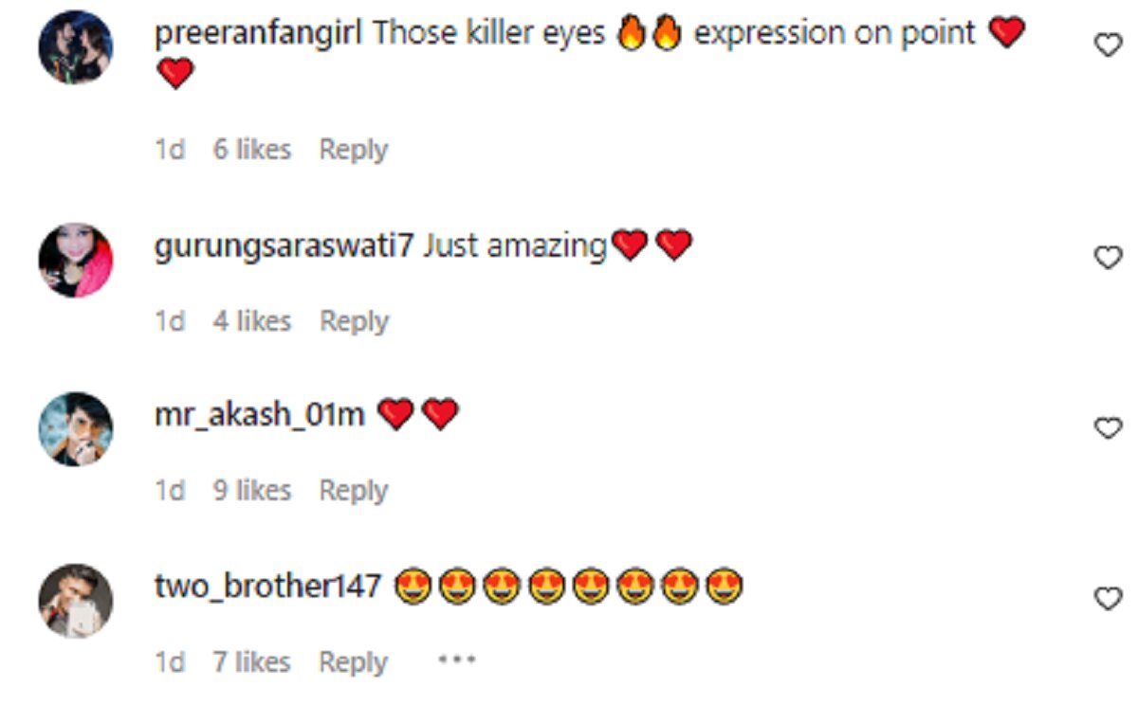The image size is (1138, 723).
Task: Reply to gurungsaraswati7's comment
Action: pyautogui.click(x=354, y=321)
